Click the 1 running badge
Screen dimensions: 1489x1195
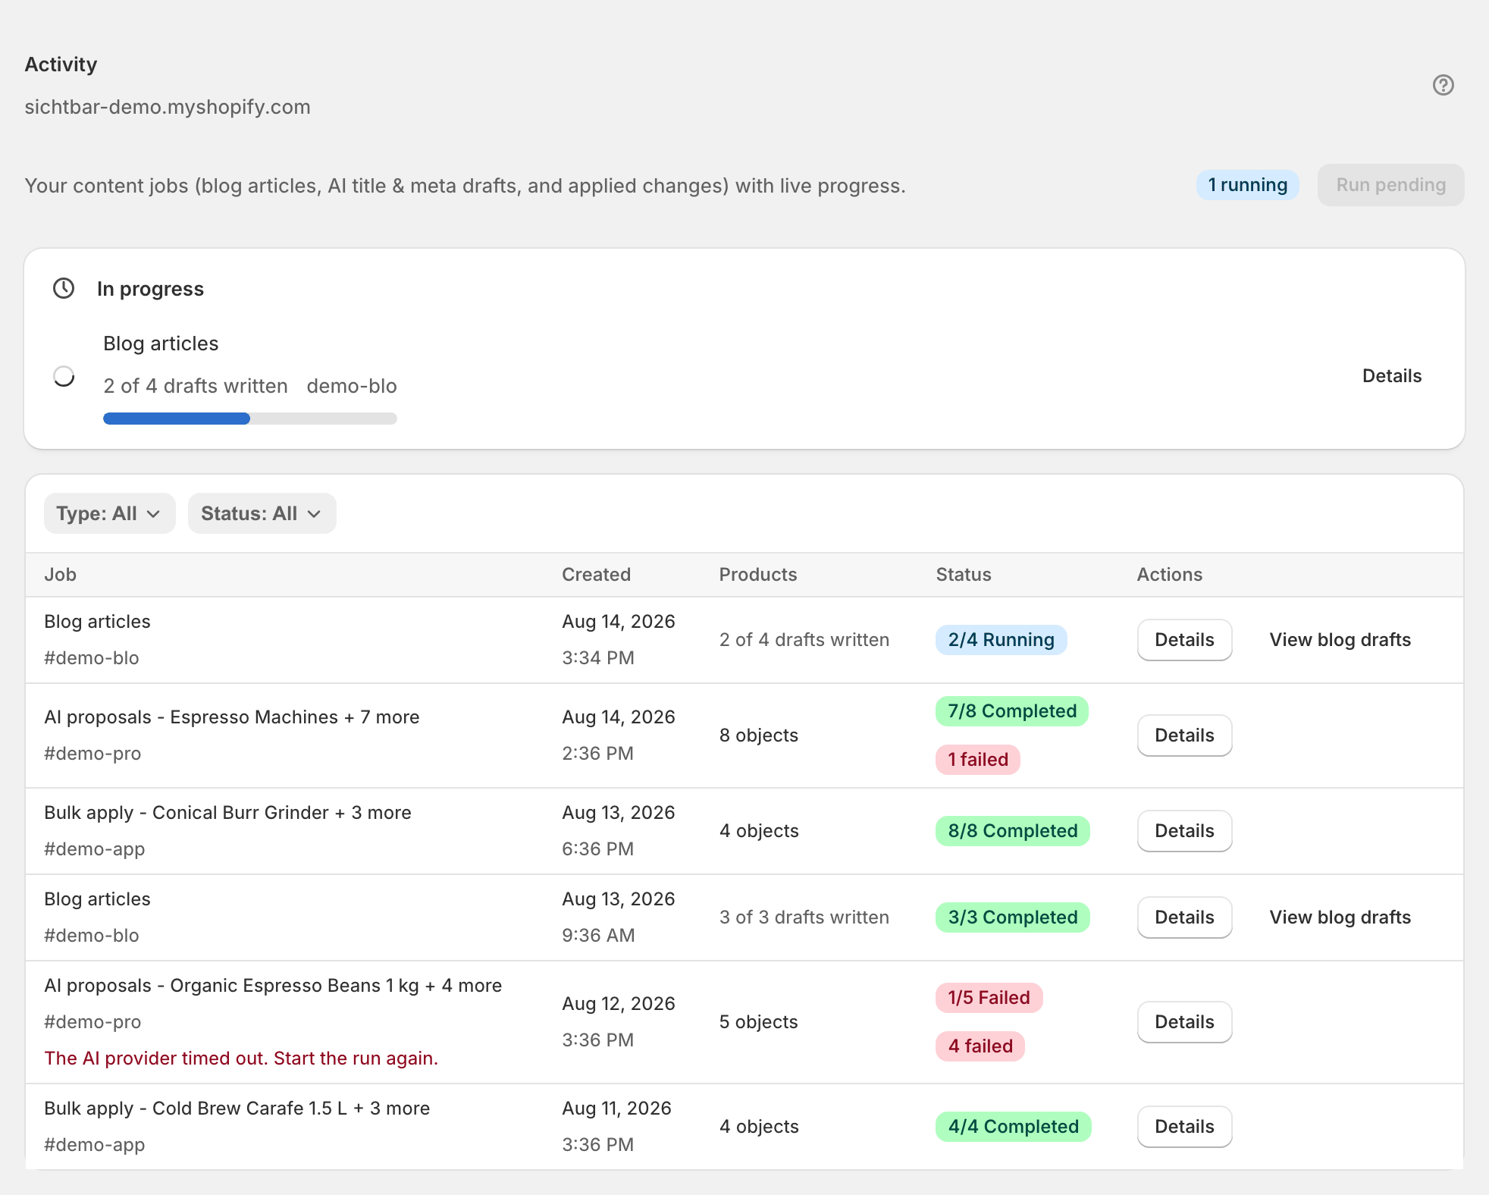(1247, 185)
